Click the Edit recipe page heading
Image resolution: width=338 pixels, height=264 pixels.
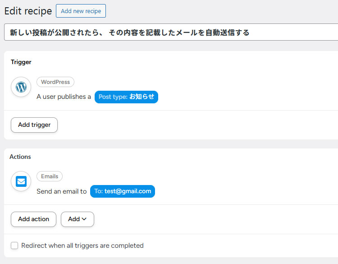tap(28, 11)
